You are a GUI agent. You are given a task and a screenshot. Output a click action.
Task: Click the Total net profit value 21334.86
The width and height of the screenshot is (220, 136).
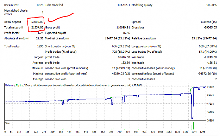click(37, 27)
